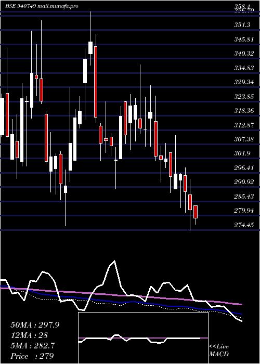Click the '5MA : 282.7' value
This screenshot has height=364, width=260.
coord(33,346)
